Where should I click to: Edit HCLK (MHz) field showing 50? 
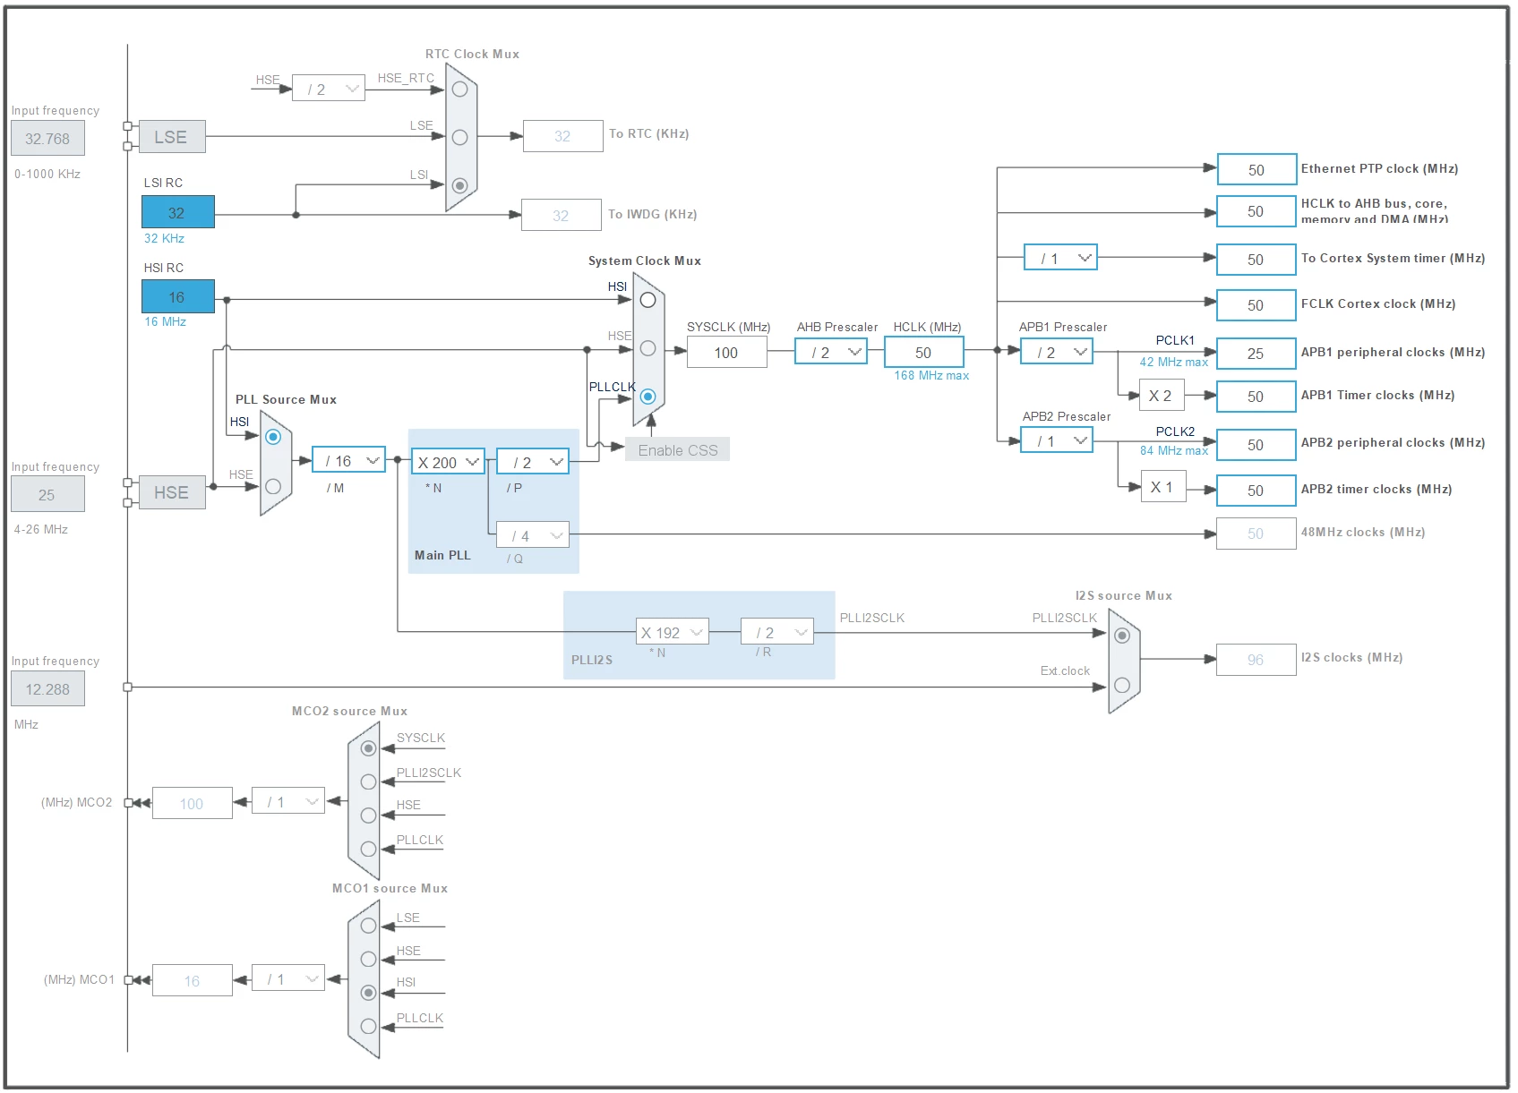pyautogui.click(x=924, y=352)
